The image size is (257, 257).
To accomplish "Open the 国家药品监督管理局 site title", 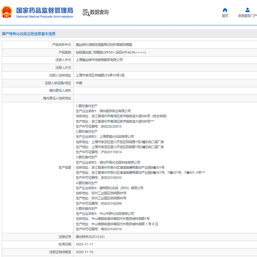I will [x=45, y=10].
